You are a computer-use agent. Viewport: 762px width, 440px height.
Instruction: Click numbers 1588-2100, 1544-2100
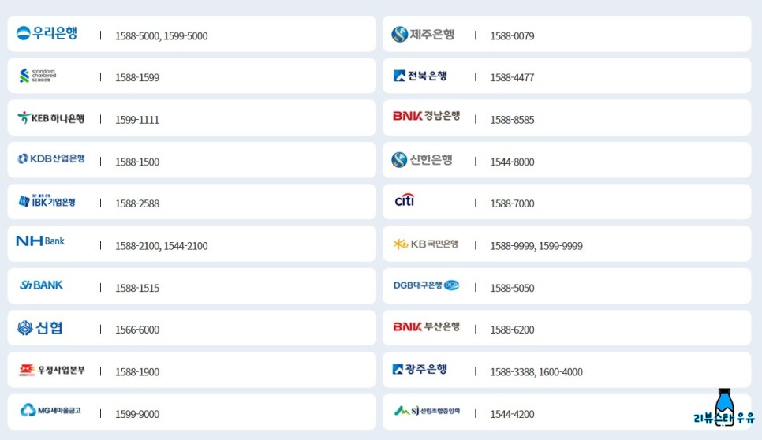click(162, 246)
